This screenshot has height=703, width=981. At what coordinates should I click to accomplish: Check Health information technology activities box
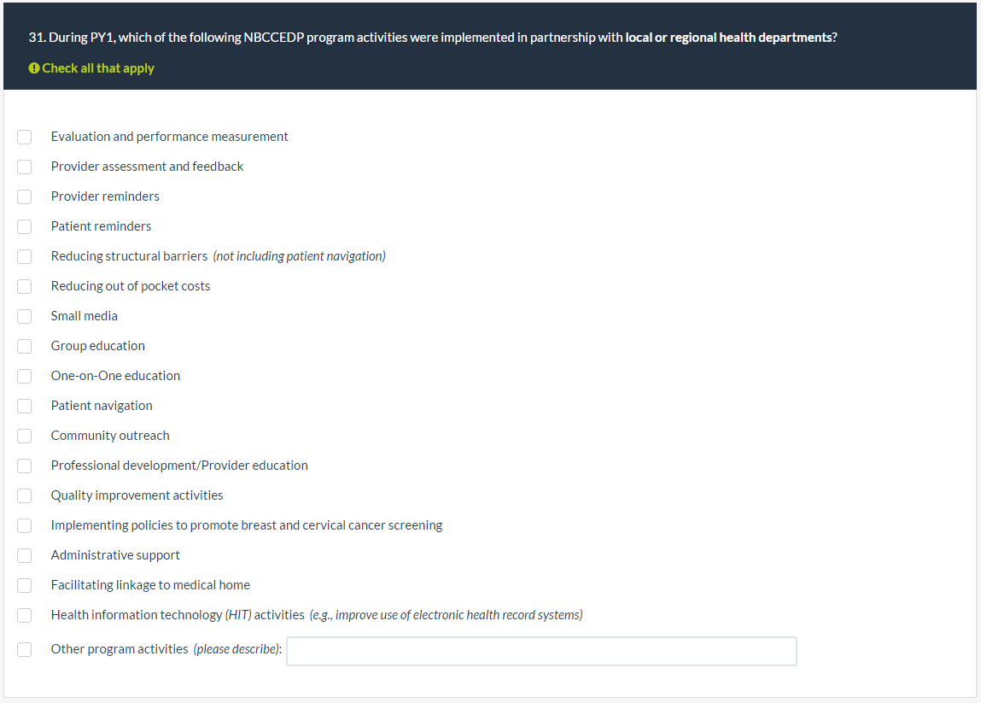point(25,615)
